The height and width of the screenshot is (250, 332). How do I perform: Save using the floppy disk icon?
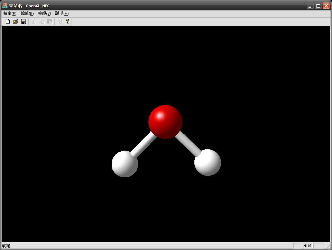[24, 21]
